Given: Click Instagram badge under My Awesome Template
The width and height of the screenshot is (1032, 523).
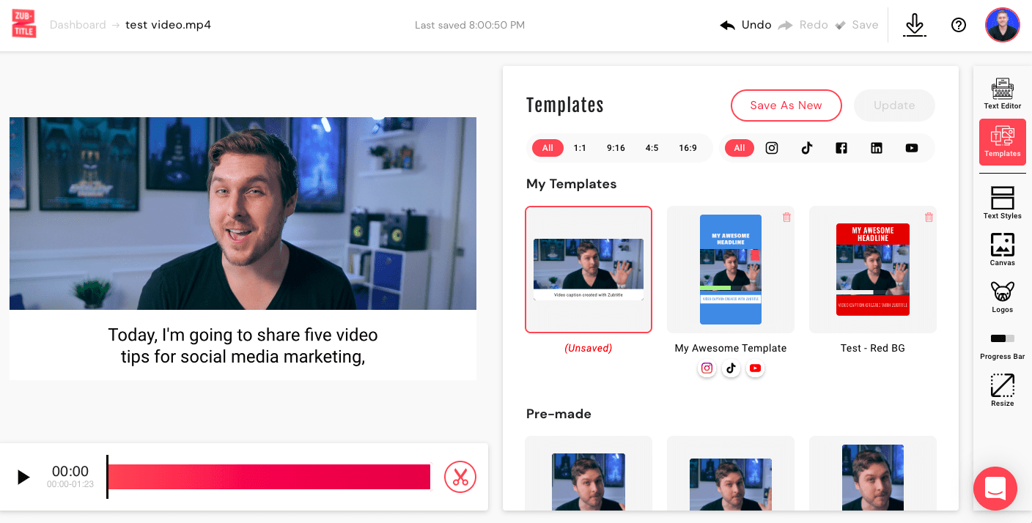Looking at the screenshot, I should coord(707,368).
